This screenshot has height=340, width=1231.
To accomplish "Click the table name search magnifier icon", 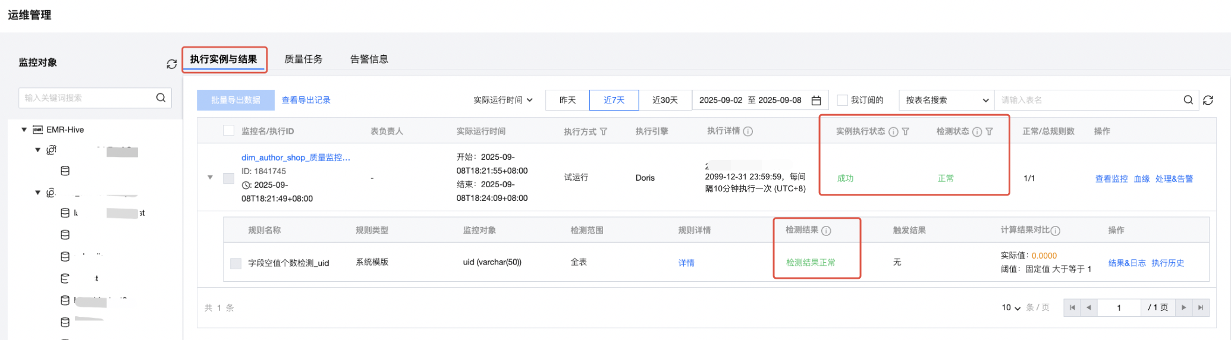I will tap(1188, 100).
